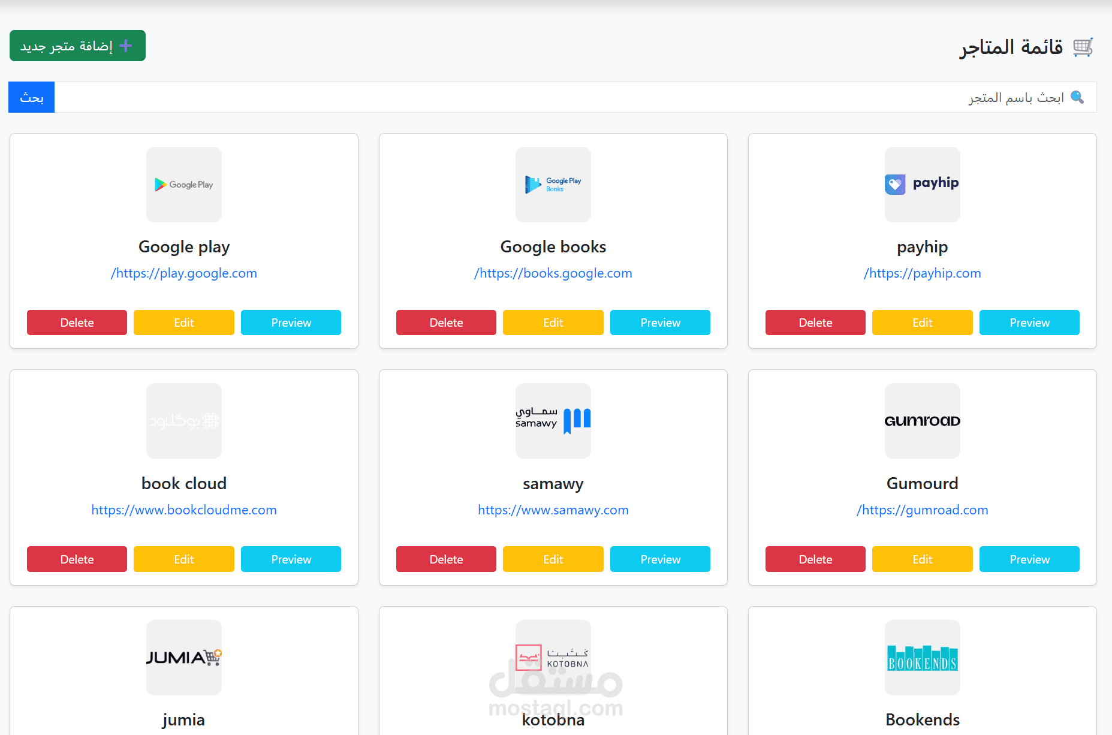
Task: Open the Bookends logo thumbnail
Action: coord(923,658)
